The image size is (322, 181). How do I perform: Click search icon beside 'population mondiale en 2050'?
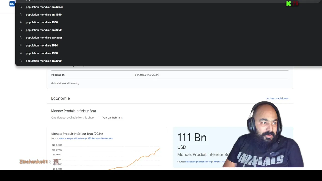(21, 30)
